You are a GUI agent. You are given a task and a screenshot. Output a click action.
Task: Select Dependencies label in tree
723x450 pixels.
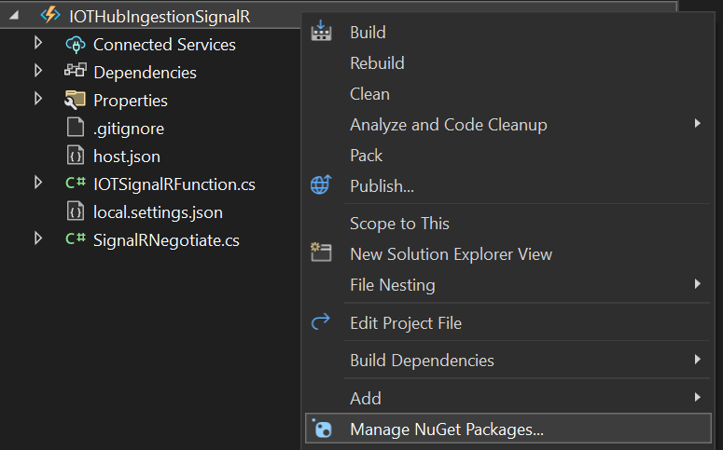pos(145,73)
